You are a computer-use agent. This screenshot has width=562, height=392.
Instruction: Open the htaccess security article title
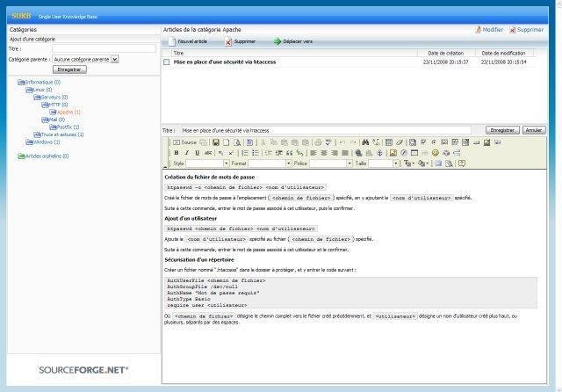[225, 62]
